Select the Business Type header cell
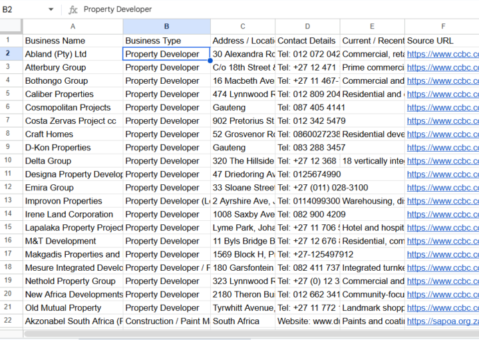This screenshot has height=340, width=479. pyautogui.click(x=167, y=41)
